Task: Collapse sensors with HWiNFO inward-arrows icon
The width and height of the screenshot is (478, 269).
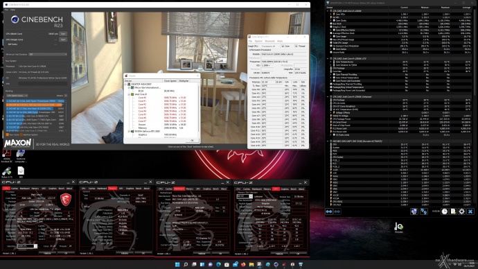Action: click(337, 211)
